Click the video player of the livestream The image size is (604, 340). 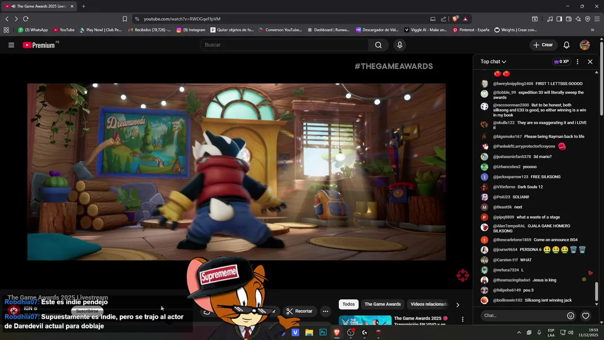(236, 172)
